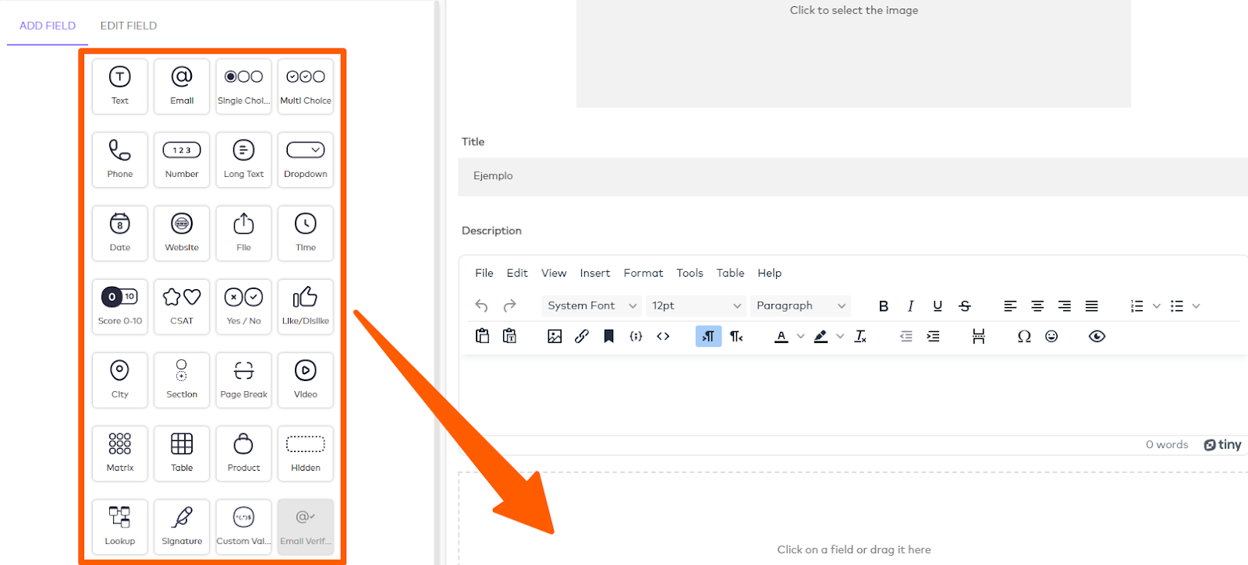Screen dimensions: 1248x565
Task: Toggle bold formatting
Action: (883, 306)
